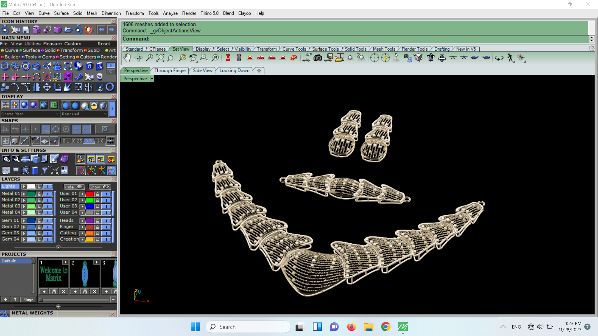Click the Zoom Extents icon
Screen dimensions: 598x336
pos(160,58)
